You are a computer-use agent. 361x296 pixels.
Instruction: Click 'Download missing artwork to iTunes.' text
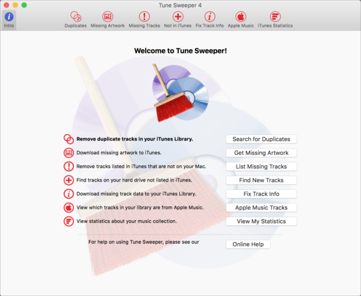(x=119, y=153)
